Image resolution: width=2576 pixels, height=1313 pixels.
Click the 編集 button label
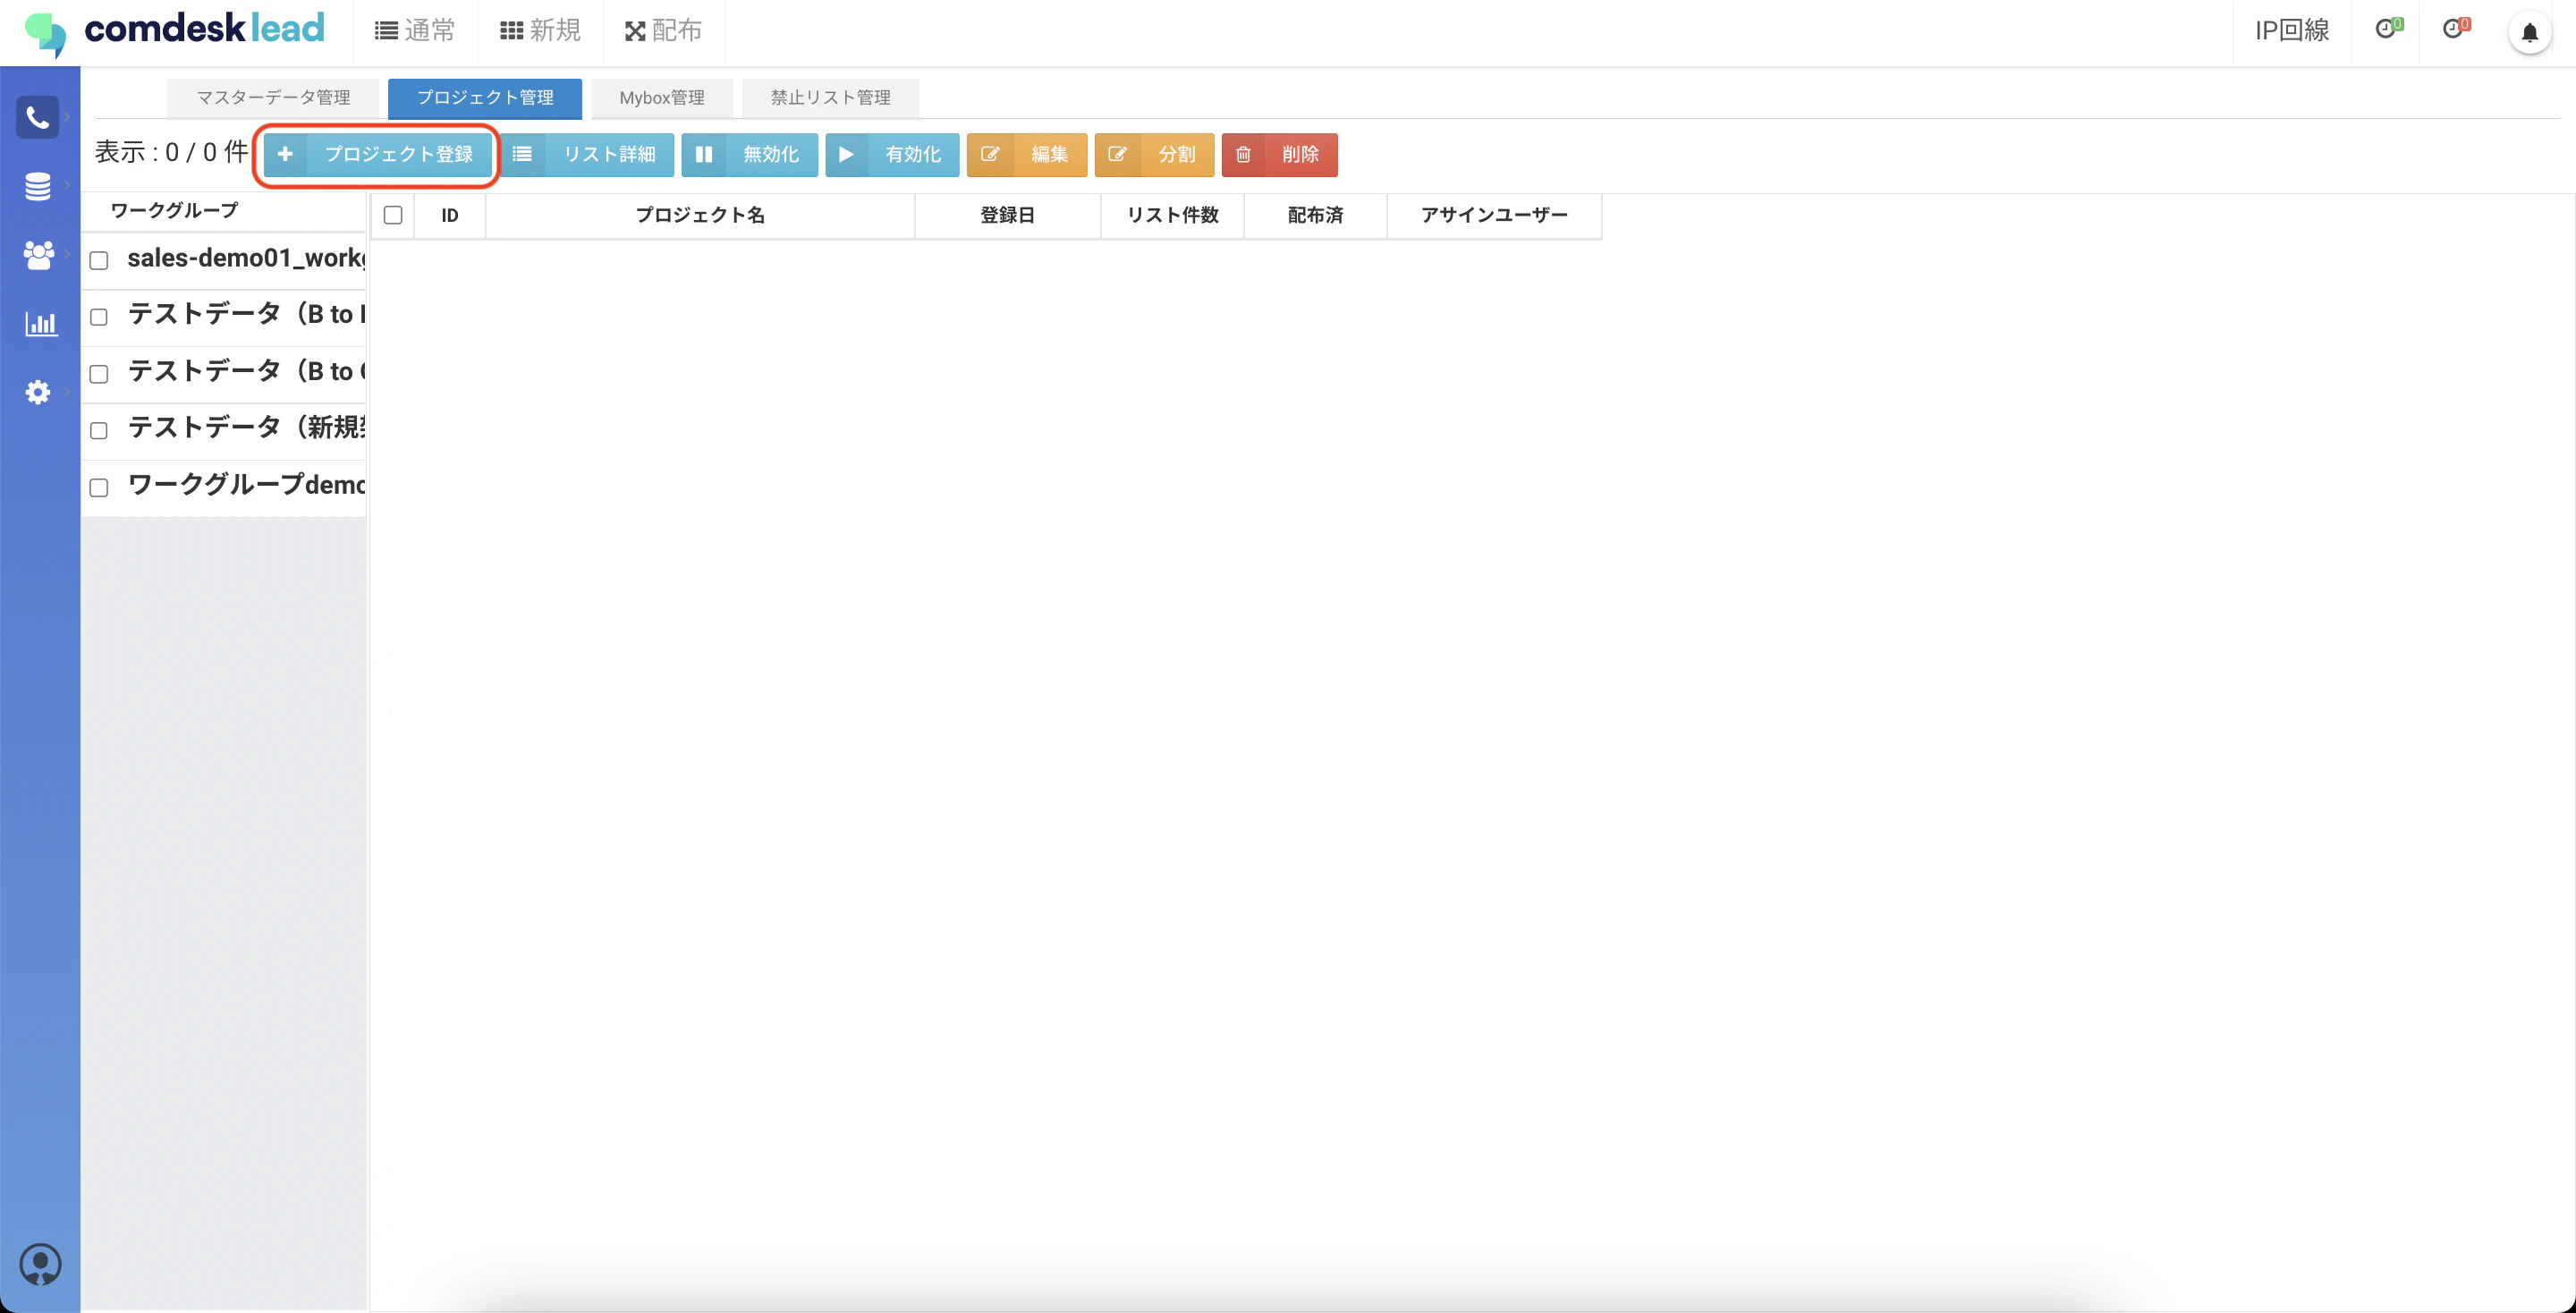(1050, 154)
